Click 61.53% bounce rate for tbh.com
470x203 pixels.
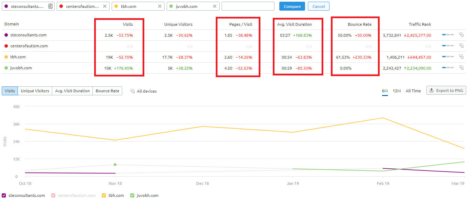pos(344,57)
